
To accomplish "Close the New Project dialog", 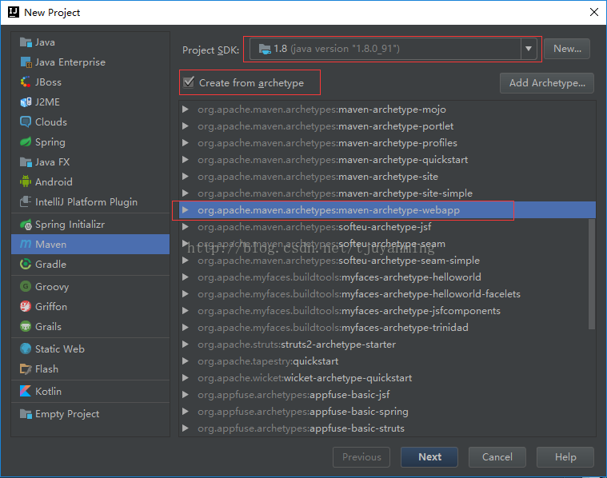I will (x=594, y=12).
